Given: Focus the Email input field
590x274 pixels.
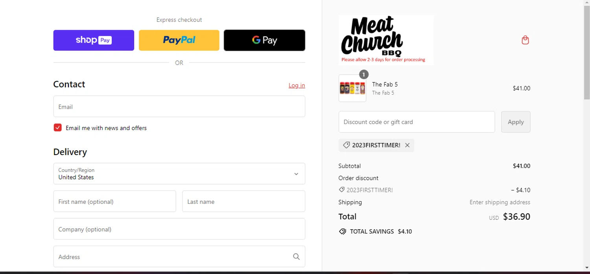Looking at the screenshot, I should pyautogui.click(x=179, y=106).
